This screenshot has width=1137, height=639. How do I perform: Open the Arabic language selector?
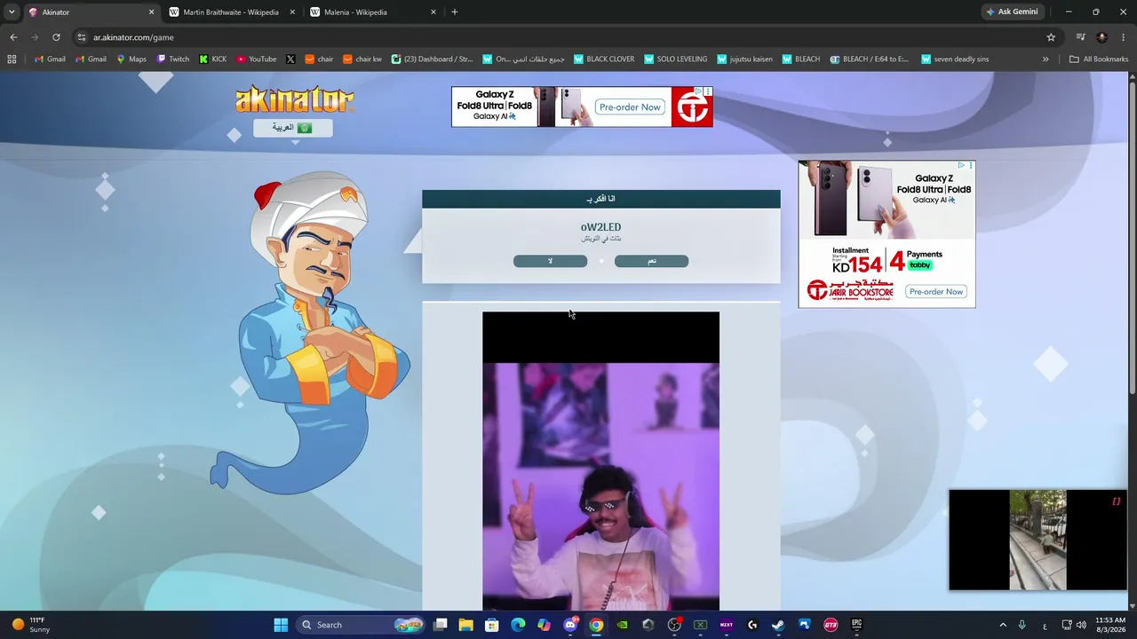pyautogui.click(x=293, y=128)
